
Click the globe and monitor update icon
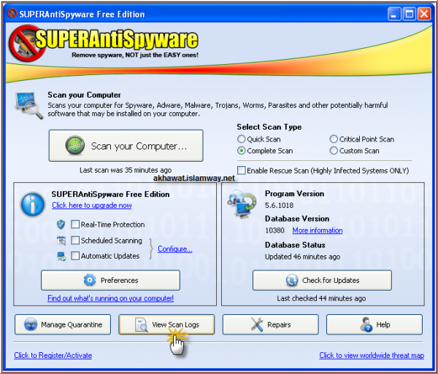[x=242, y=203]
